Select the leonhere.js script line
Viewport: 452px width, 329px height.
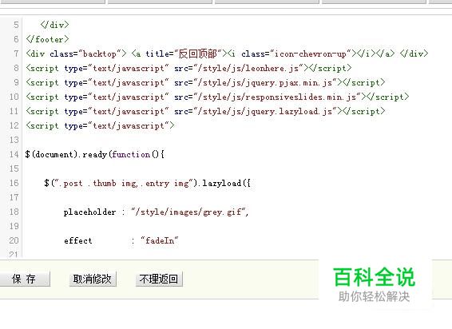pyautogui.click(x=188, y=68)
